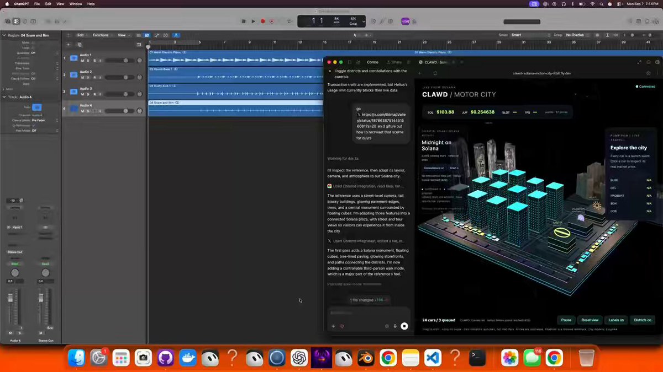
Task: Collapse the Track Audio 4 inspector disclosure triangle
Action: pos(4,97)
